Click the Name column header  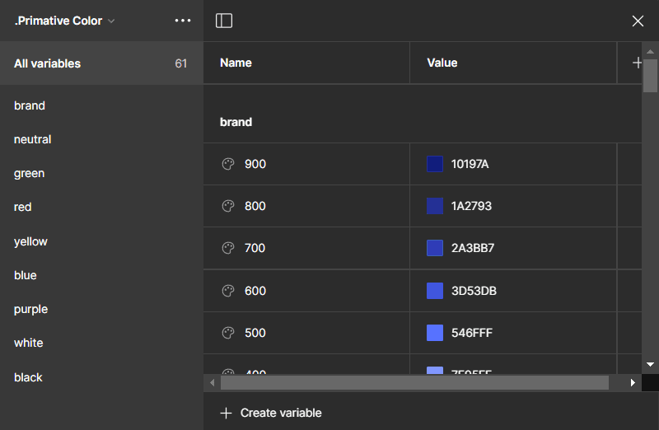coord(236,63)
